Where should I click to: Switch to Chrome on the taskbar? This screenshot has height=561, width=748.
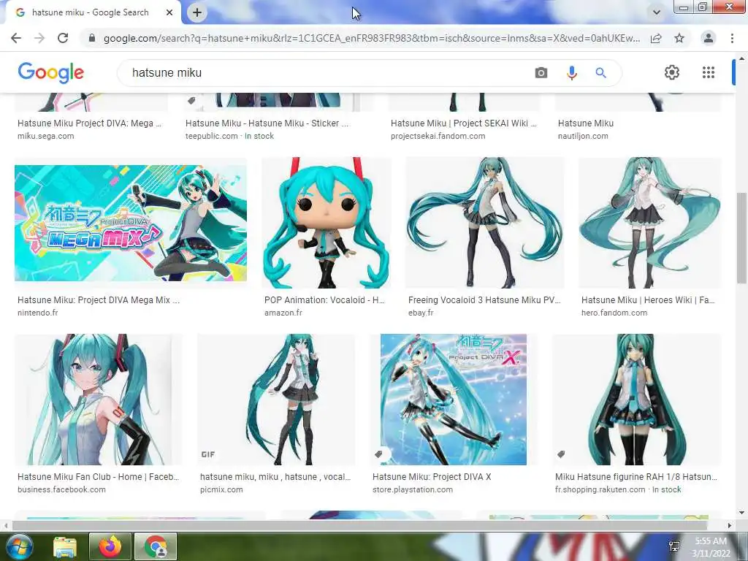[156, 546]
